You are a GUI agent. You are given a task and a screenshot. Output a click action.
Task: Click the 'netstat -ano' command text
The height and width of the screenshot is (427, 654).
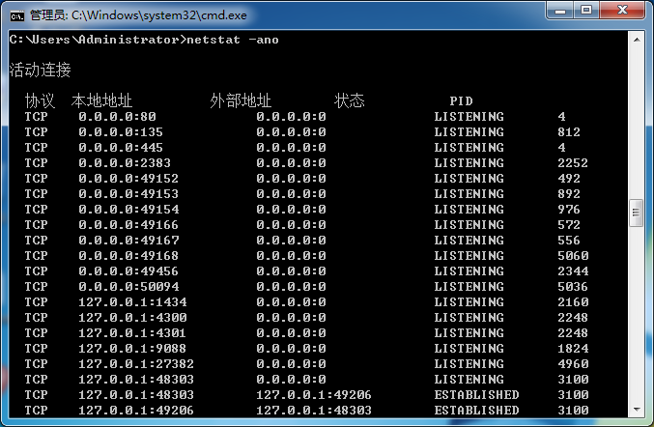(x=232, y=40)
